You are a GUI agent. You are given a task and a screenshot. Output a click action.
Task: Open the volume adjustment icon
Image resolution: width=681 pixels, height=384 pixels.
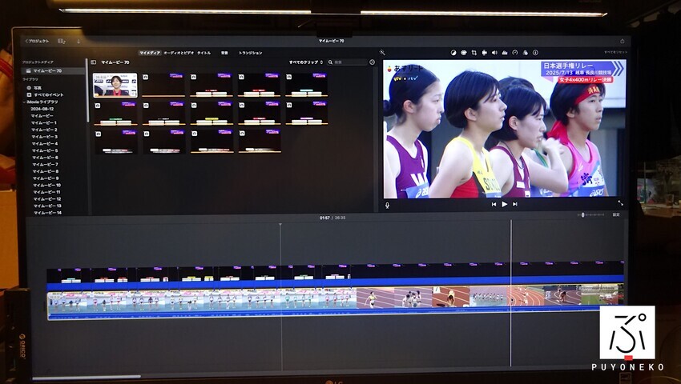(x=494, y=53)
